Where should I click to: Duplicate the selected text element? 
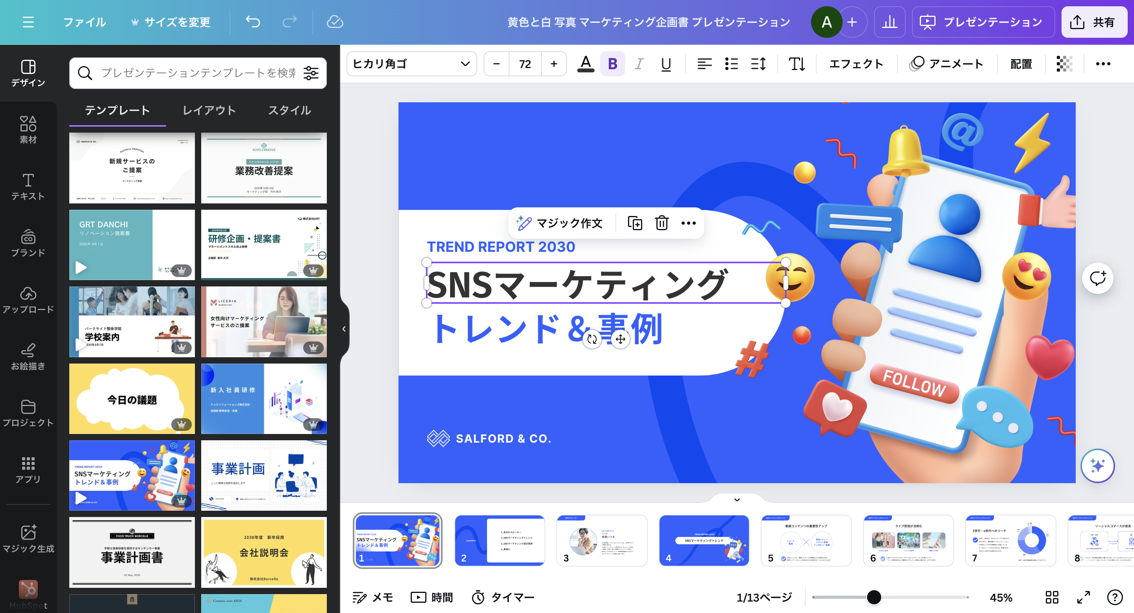(634, 223)
